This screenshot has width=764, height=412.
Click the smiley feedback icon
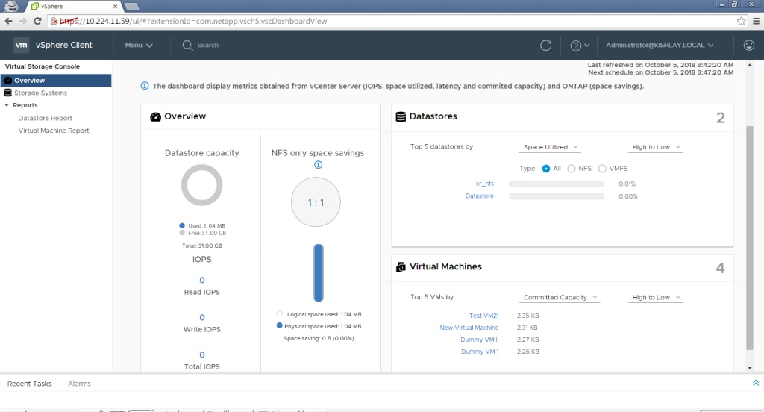pos(749,45)
